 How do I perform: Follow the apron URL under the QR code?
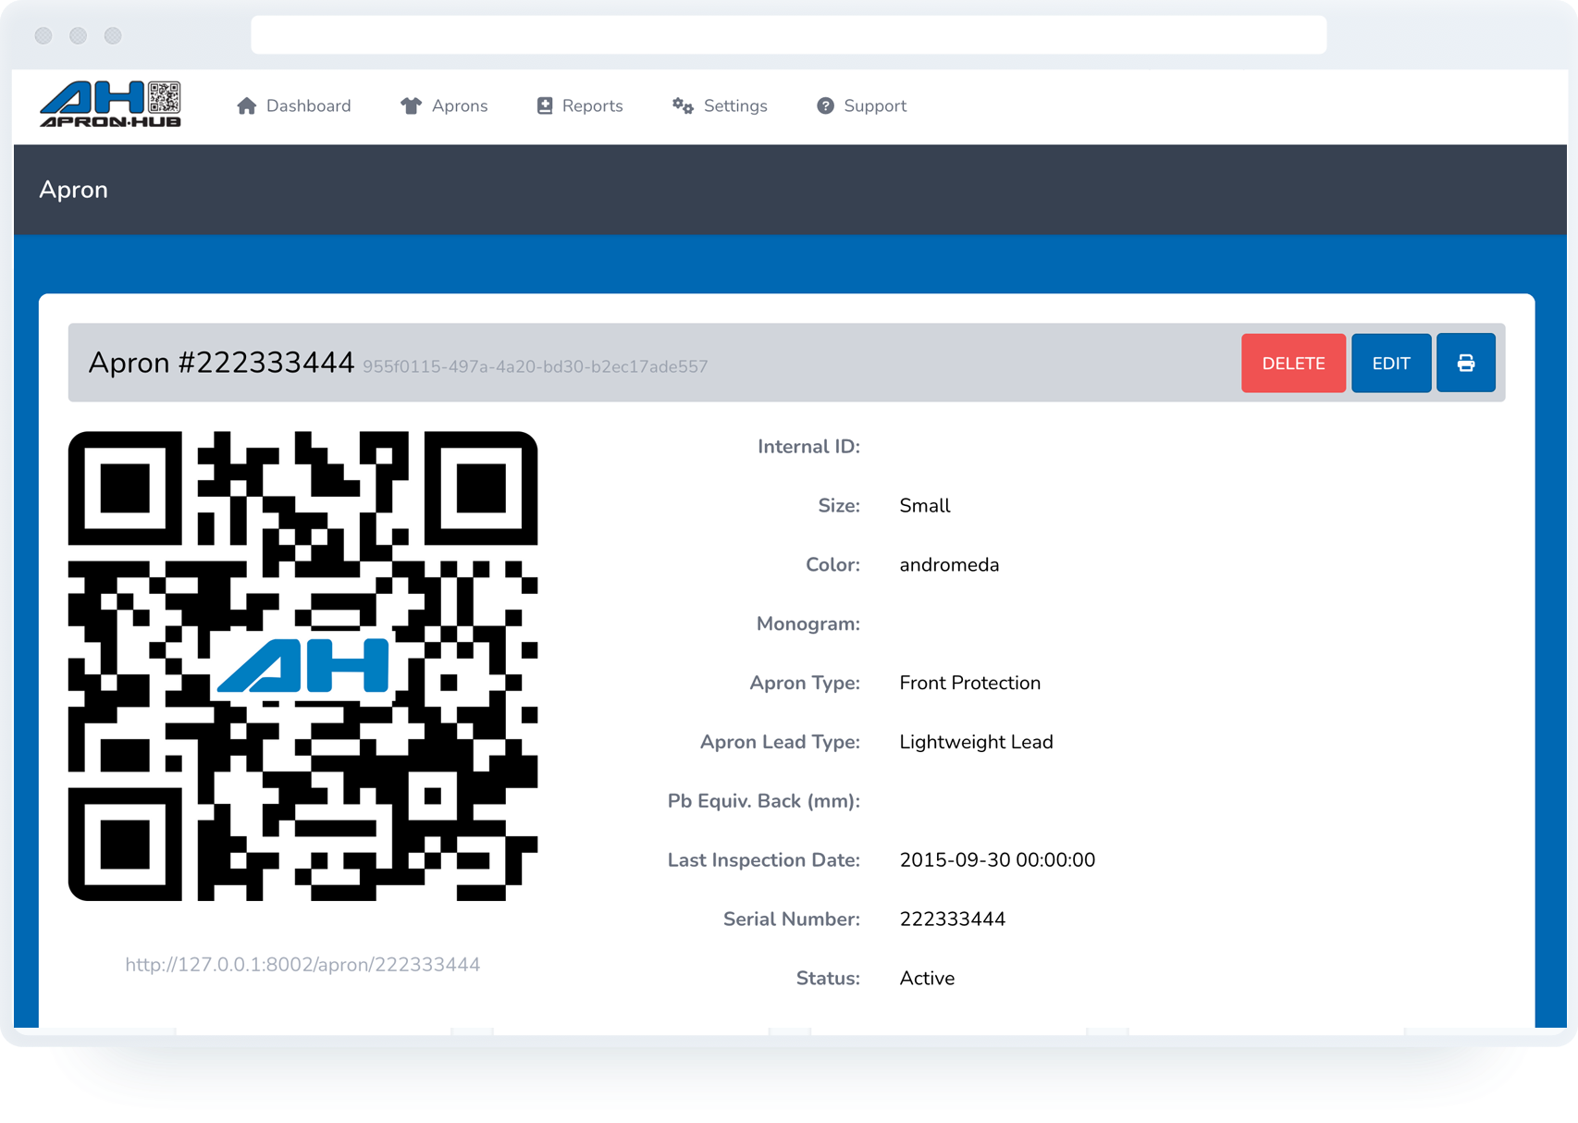coord(302,965)
